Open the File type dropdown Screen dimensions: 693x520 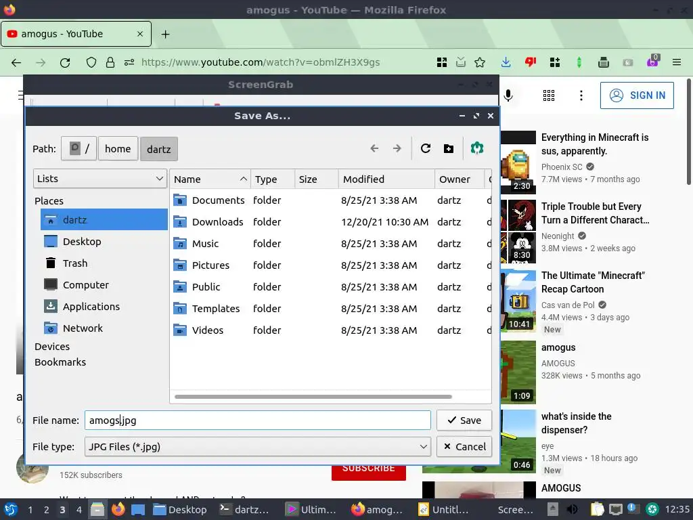[x=258, y=447]
